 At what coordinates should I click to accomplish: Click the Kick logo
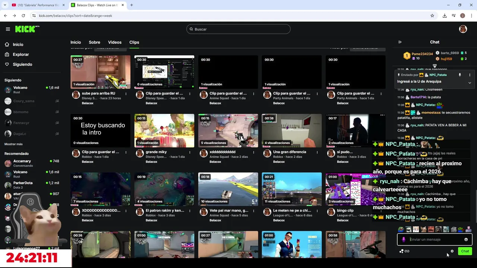pos(27,29)
